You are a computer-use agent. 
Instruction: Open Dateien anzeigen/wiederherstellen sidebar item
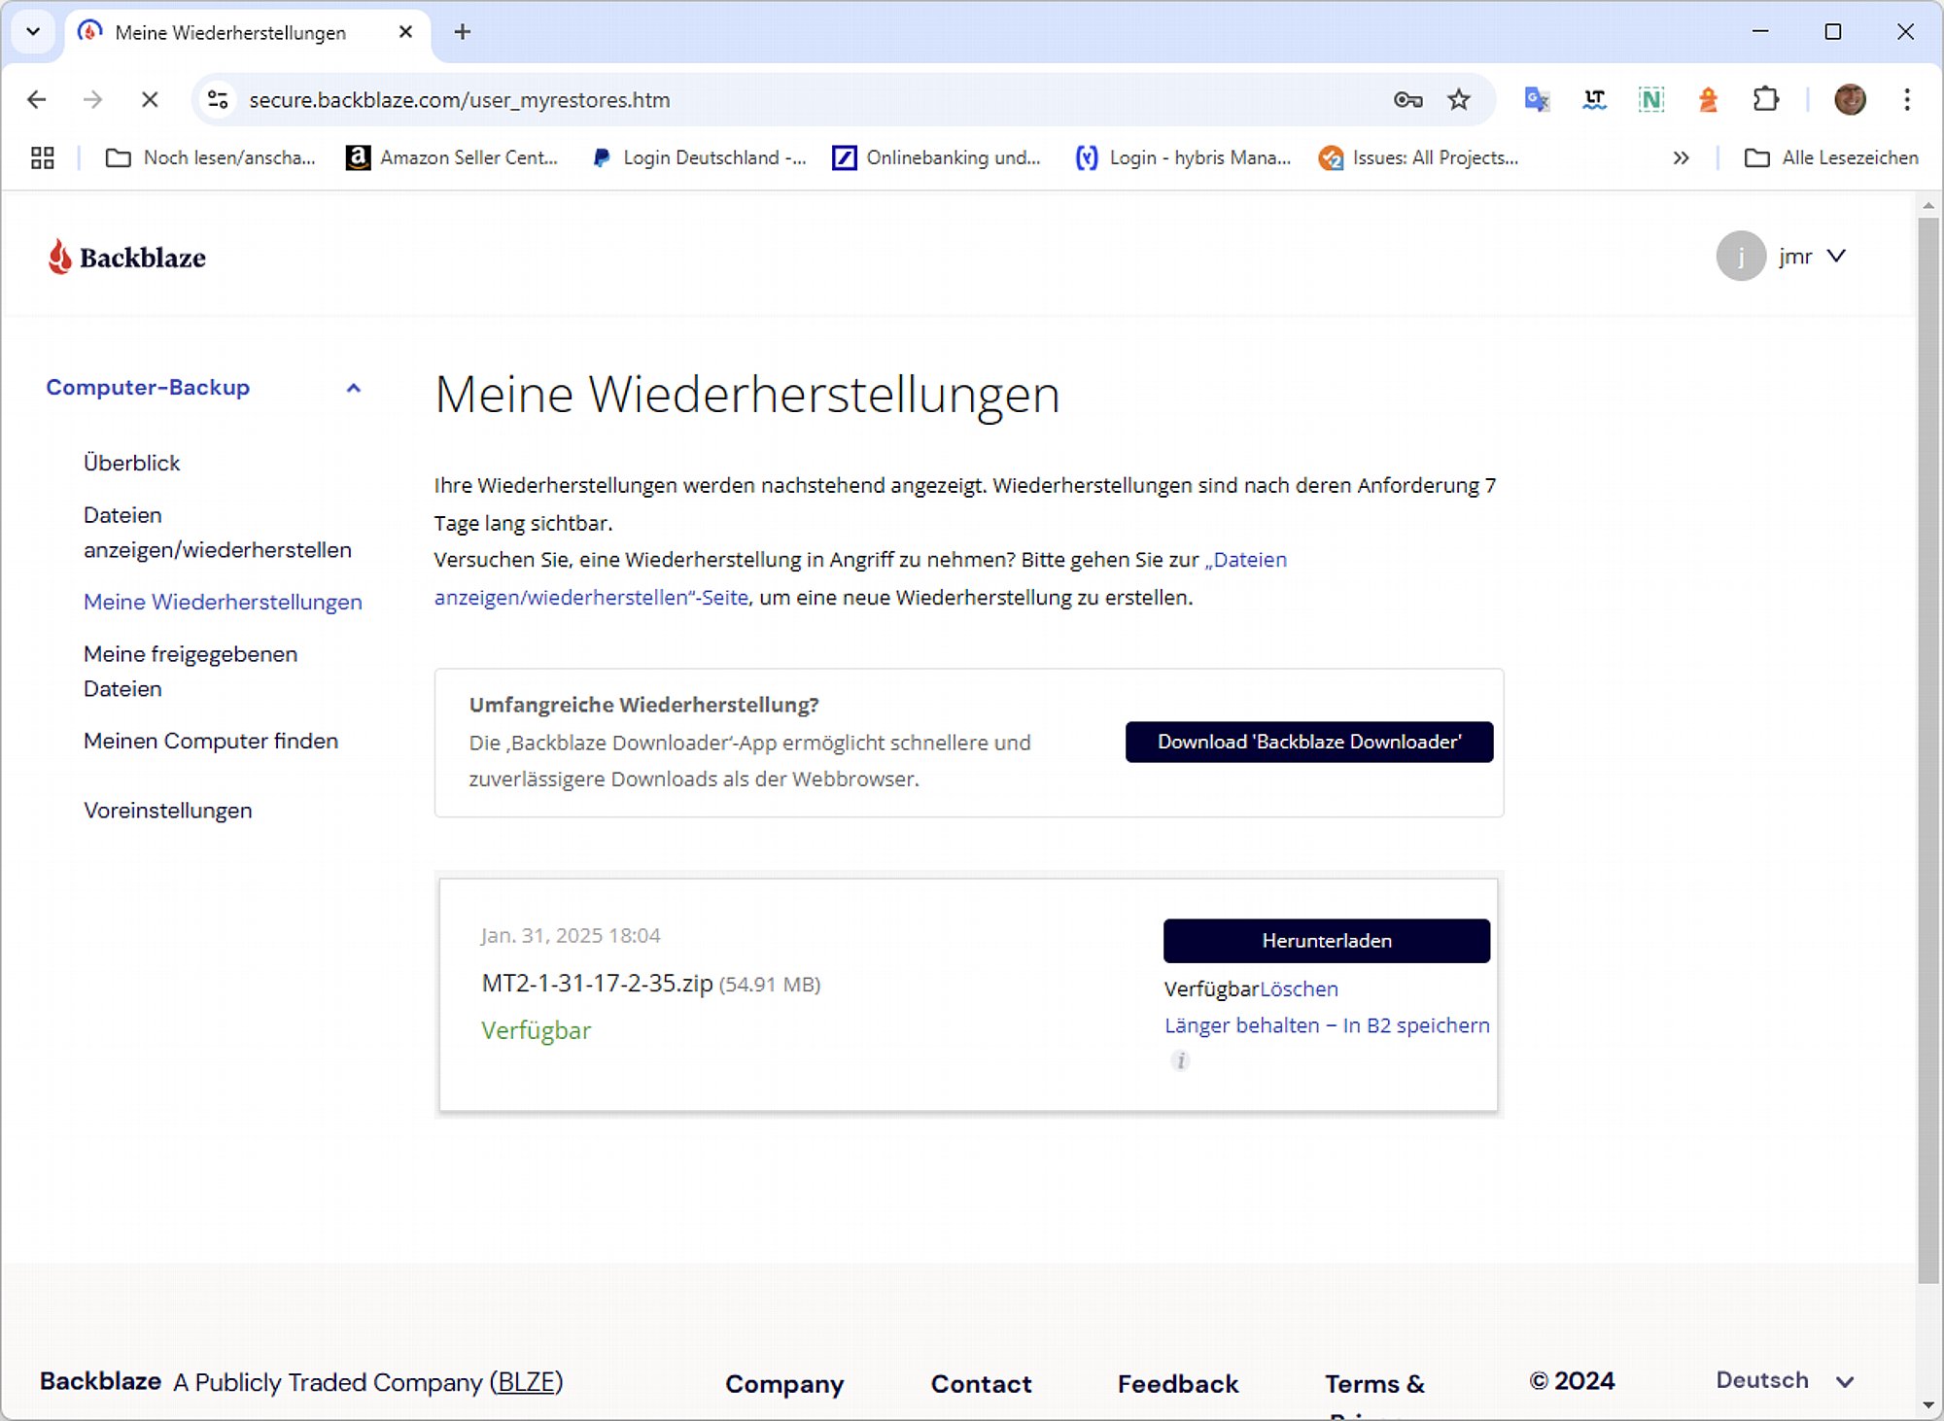pos(218,533)
